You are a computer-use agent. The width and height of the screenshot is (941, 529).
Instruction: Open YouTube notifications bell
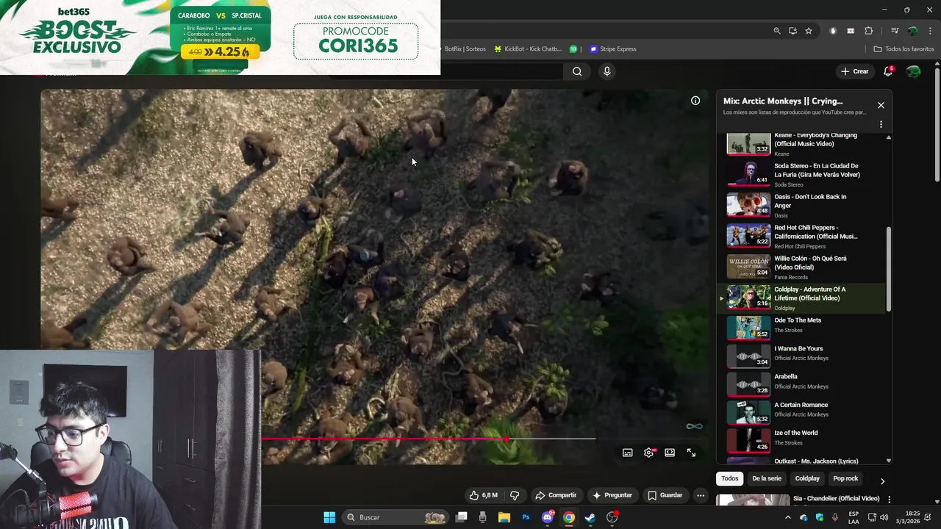click(x=888, y=71)
